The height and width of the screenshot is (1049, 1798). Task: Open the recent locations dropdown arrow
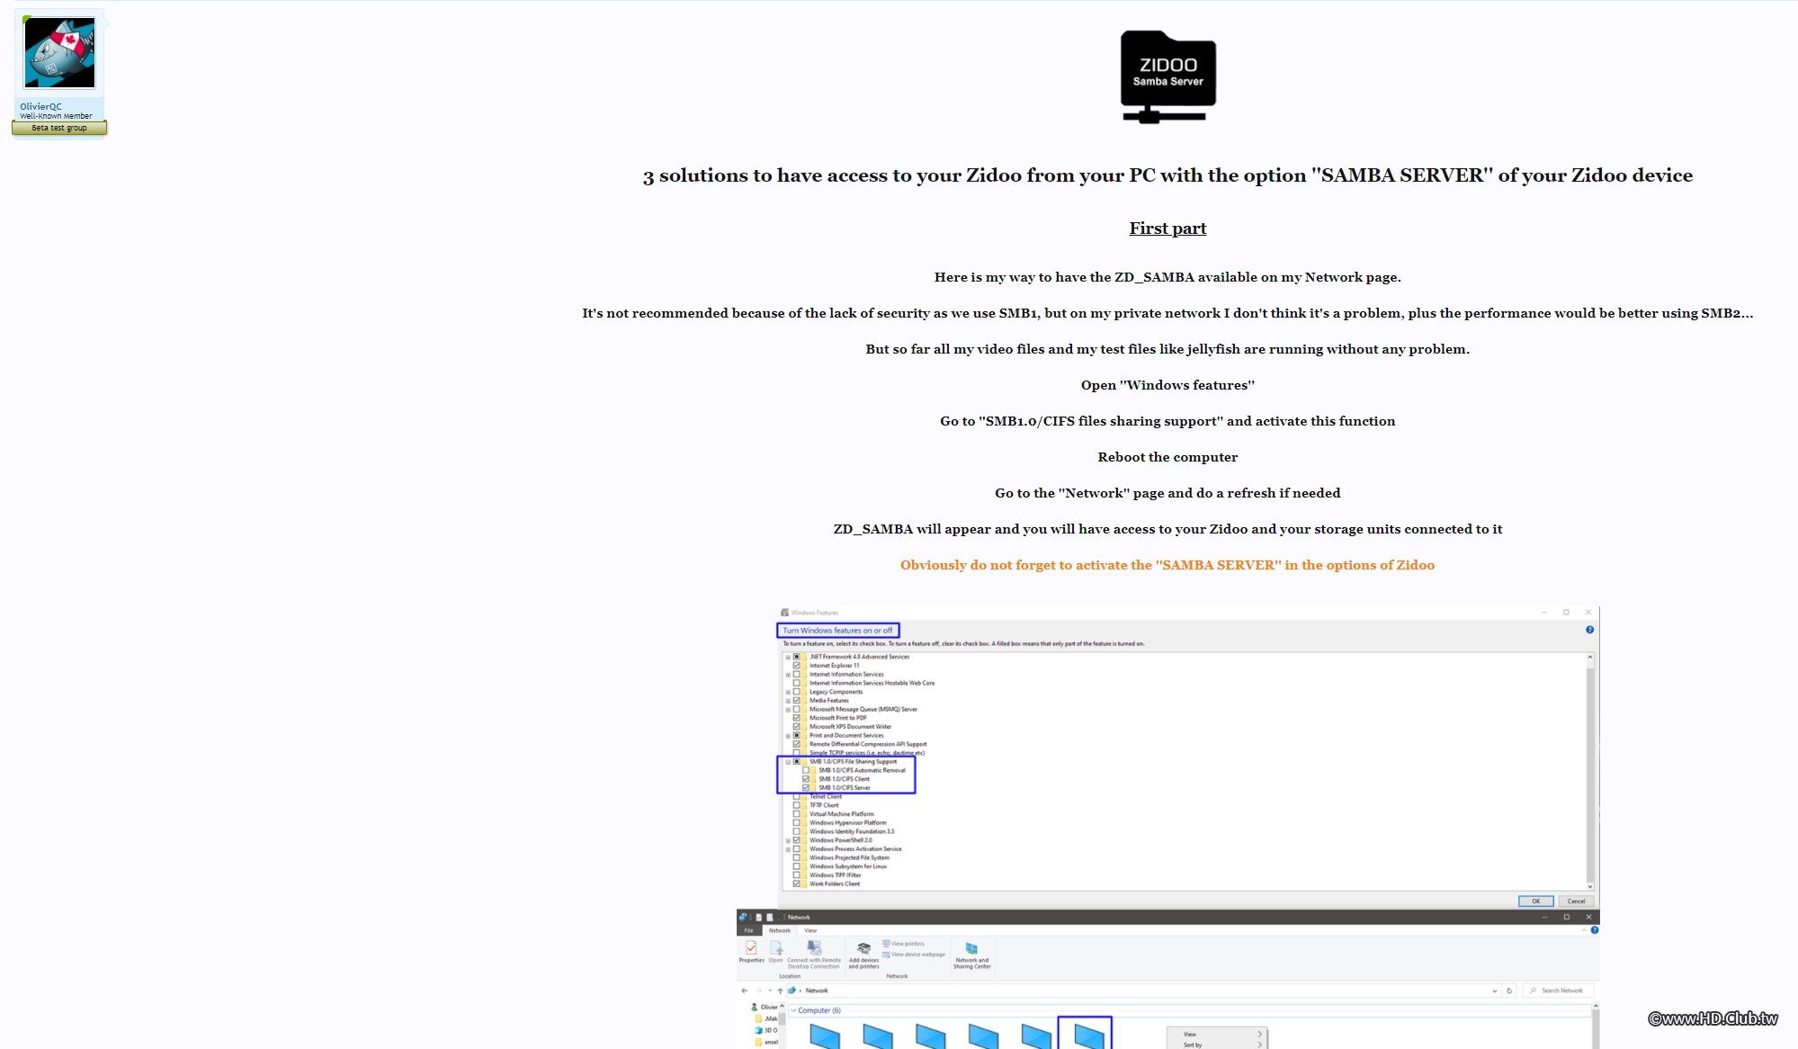click(770, 991)
